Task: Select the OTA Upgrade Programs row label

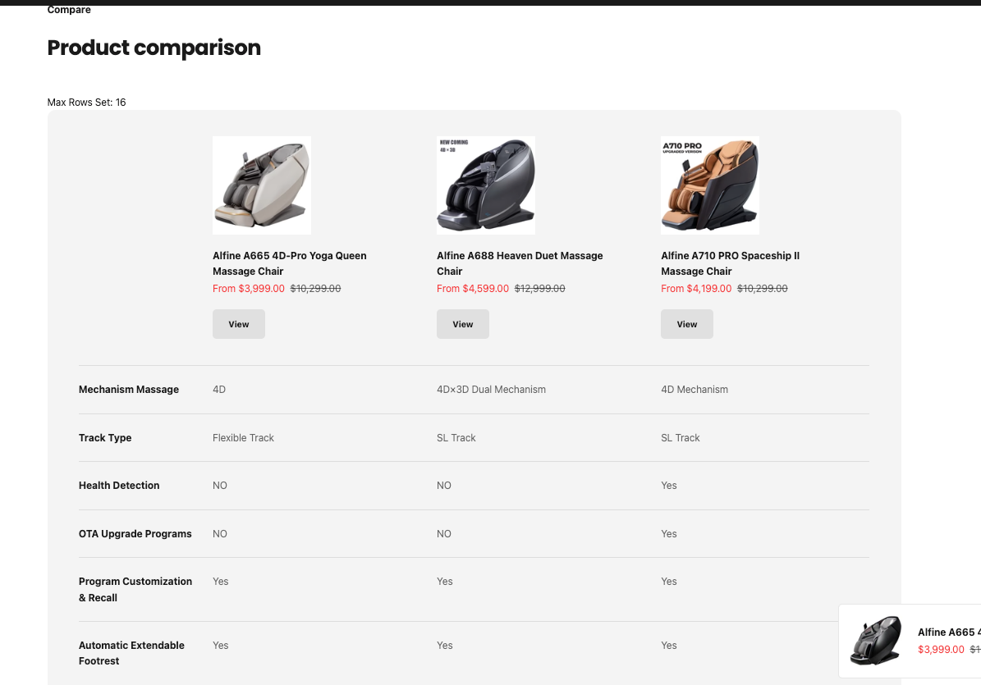Action: [135, 534]
